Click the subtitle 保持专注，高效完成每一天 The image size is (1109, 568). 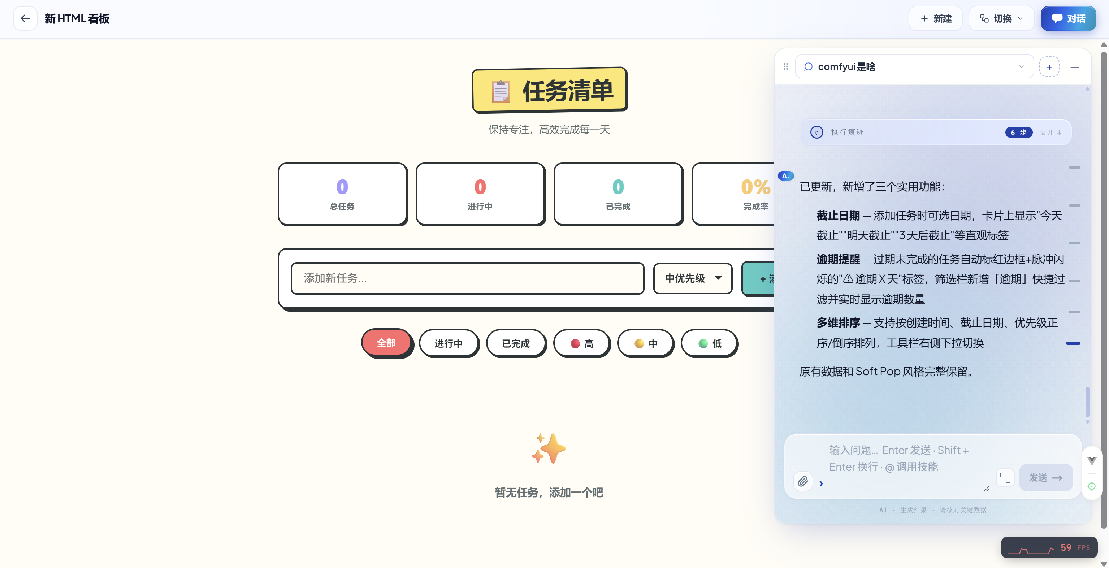(x=549, y=130)
